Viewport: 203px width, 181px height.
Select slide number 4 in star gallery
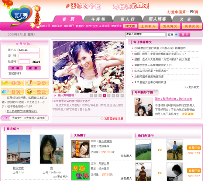tap(104, 95)
